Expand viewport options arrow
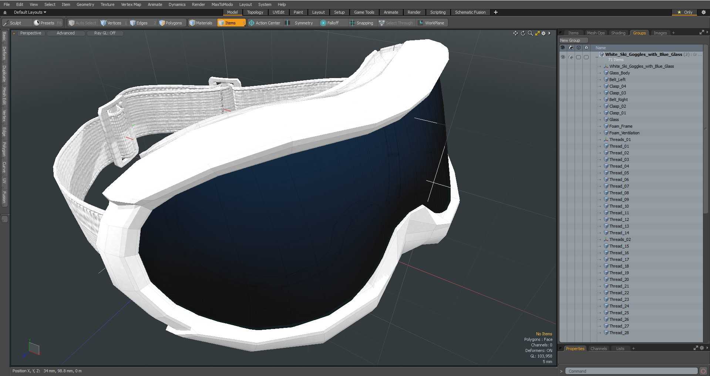This screenshot has width=710, height=376. pos(549,33)
